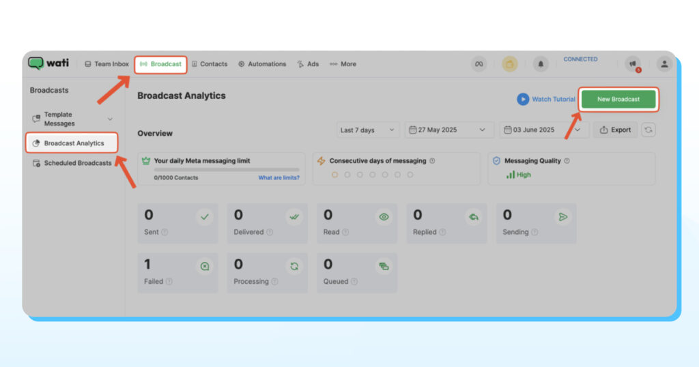Click the crown icon by Meta messaging limit
The height and width of the screenshot is (367, 699).
click(x=146, y=161)
